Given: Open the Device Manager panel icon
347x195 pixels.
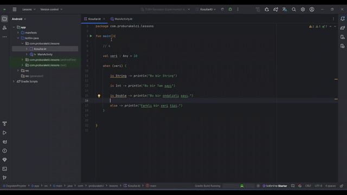Looking at the screenshot, I should (x=343, y=37).
